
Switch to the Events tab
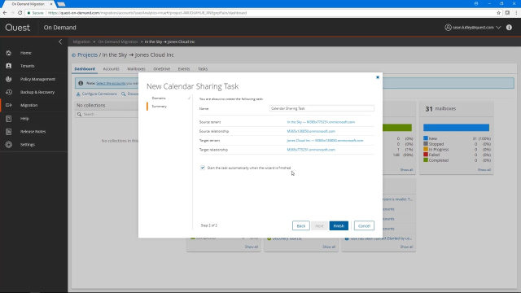click(x=183, y=68)
